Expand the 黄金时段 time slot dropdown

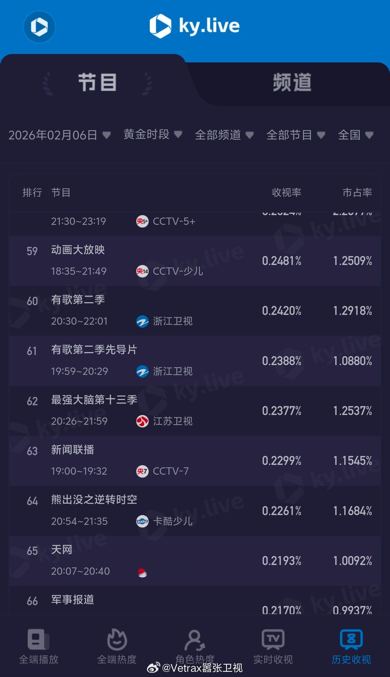tap(152, 134)
